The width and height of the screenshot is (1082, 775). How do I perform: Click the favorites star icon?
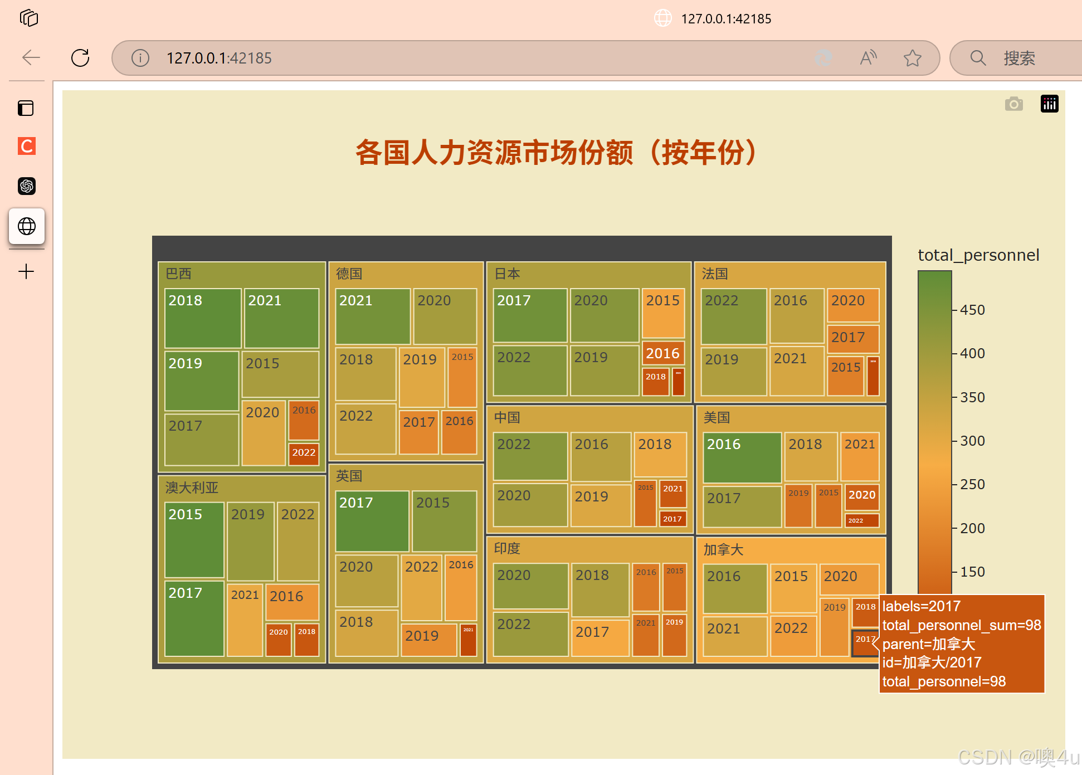(x=912, y=57)
